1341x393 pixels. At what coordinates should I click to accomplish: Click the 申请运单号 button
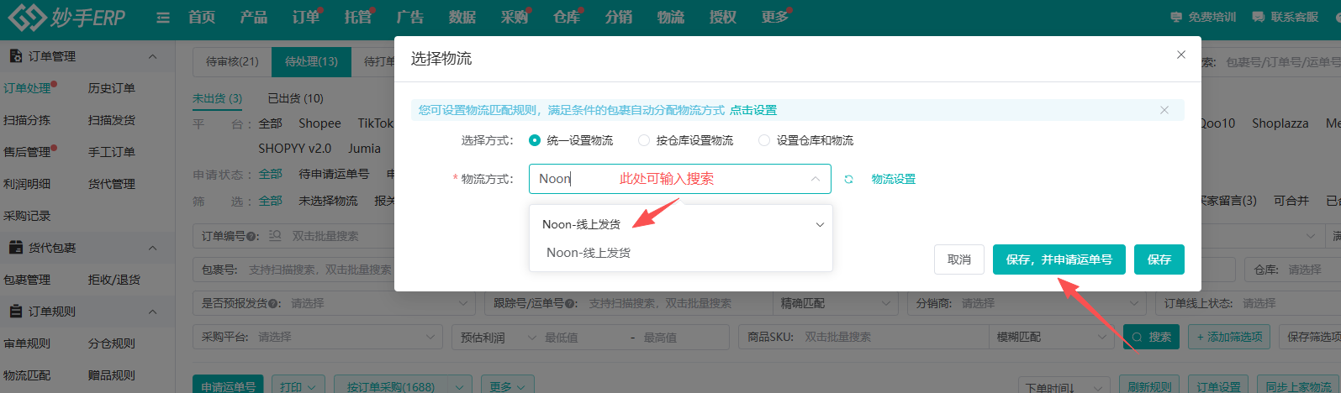click(x=229, y=386)
